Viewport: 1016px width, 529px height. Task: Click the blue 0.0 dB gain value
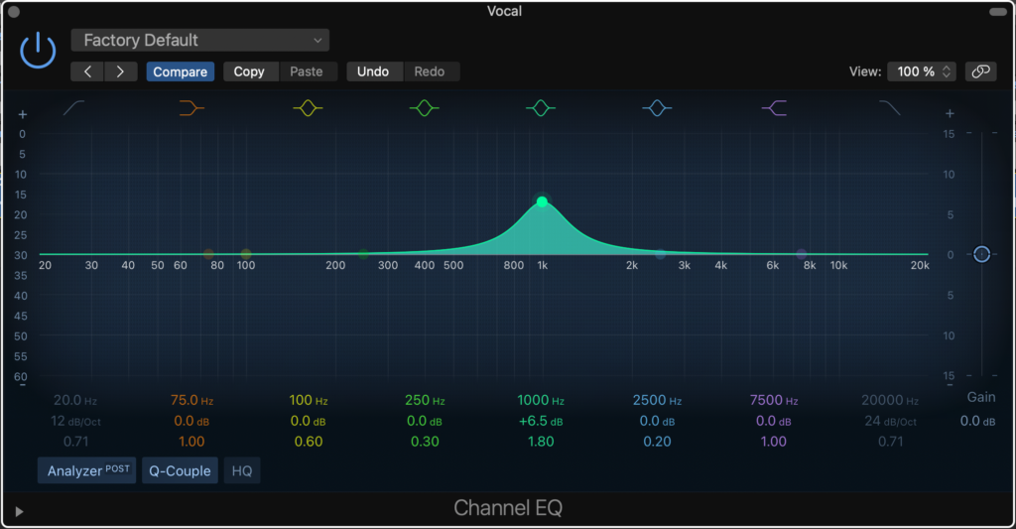coord(657,421)
